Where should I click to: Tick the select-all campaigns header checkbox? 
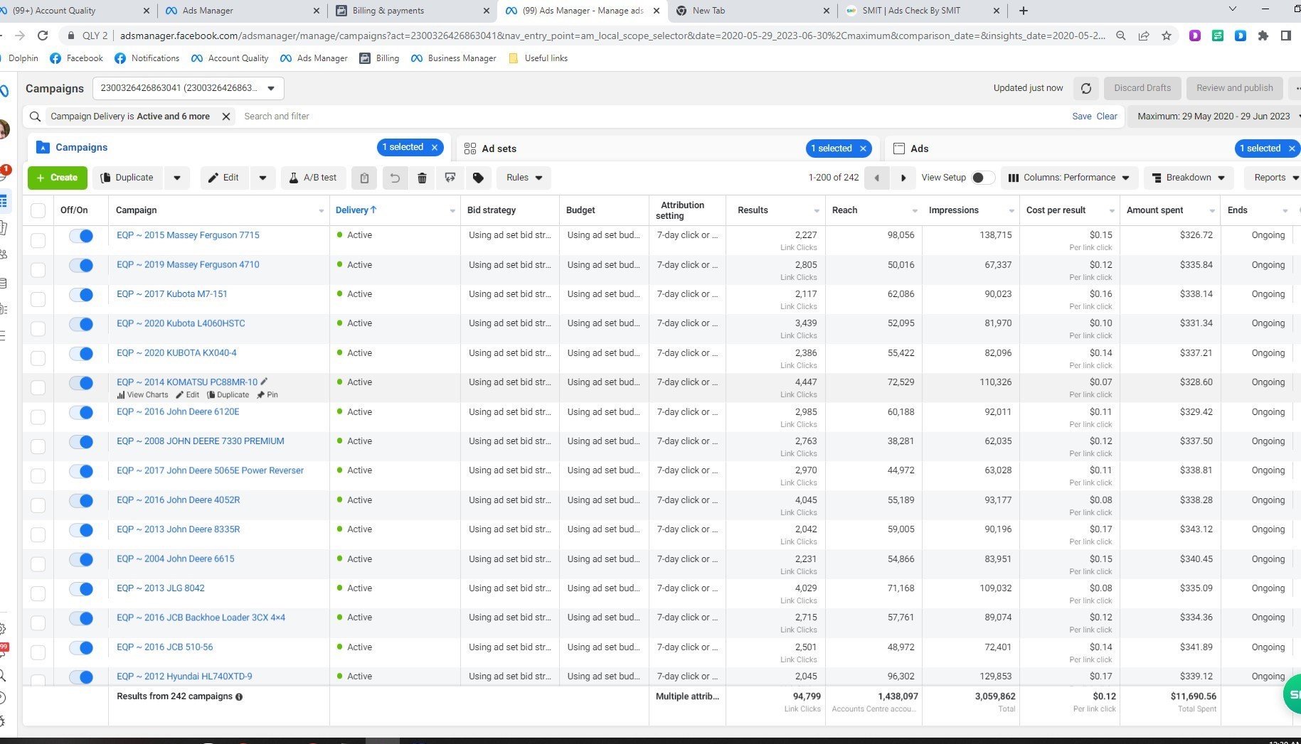[38, 210]
